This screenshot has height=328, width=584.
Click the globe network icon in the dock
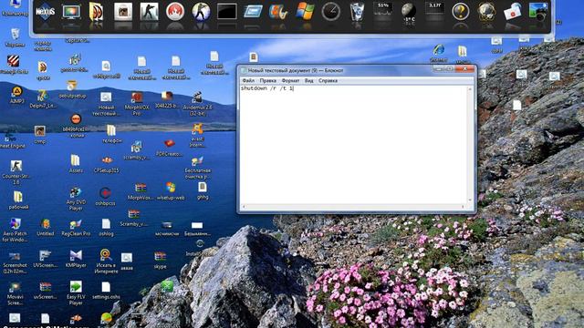point(486,12)
